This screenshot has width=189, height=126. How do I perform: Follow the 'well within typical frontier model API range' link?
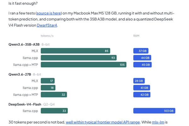[x=103, y=122]
